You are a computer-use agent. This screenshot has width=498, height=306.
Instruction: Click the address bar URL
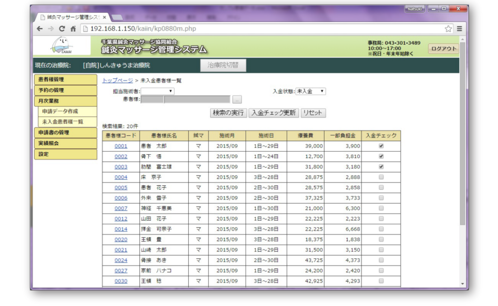(143, 29)
